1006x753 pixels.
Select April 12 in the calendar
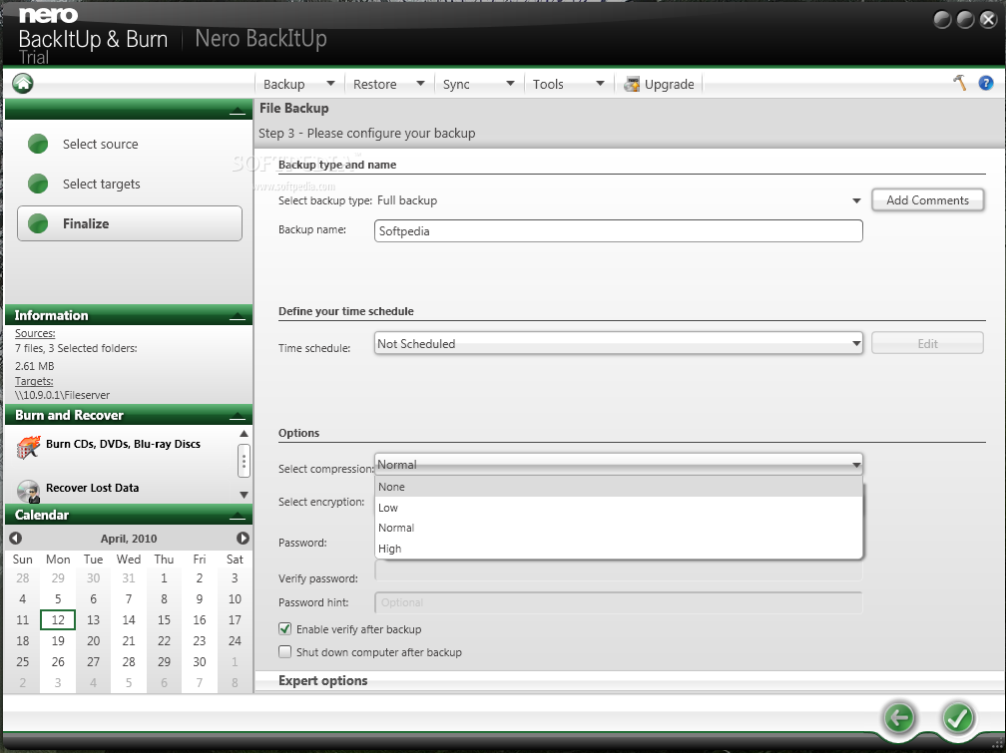[58, 620]
